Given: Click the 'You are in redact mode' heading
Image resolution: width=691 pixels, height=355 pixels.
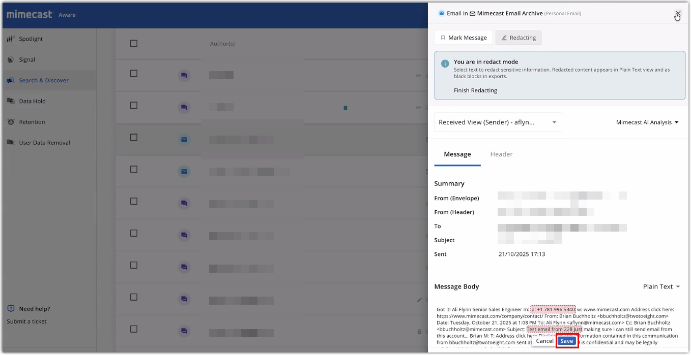Looking at the screenshot, I should tap(486, 62).
